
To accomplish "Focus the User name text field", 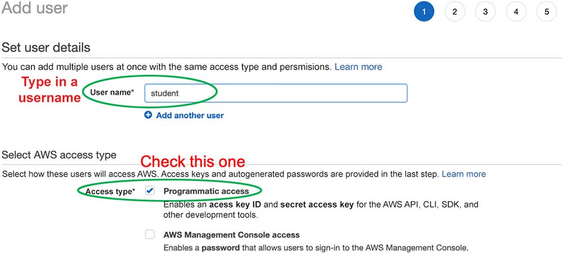I will pyautogui.click(x=275, y=93).
